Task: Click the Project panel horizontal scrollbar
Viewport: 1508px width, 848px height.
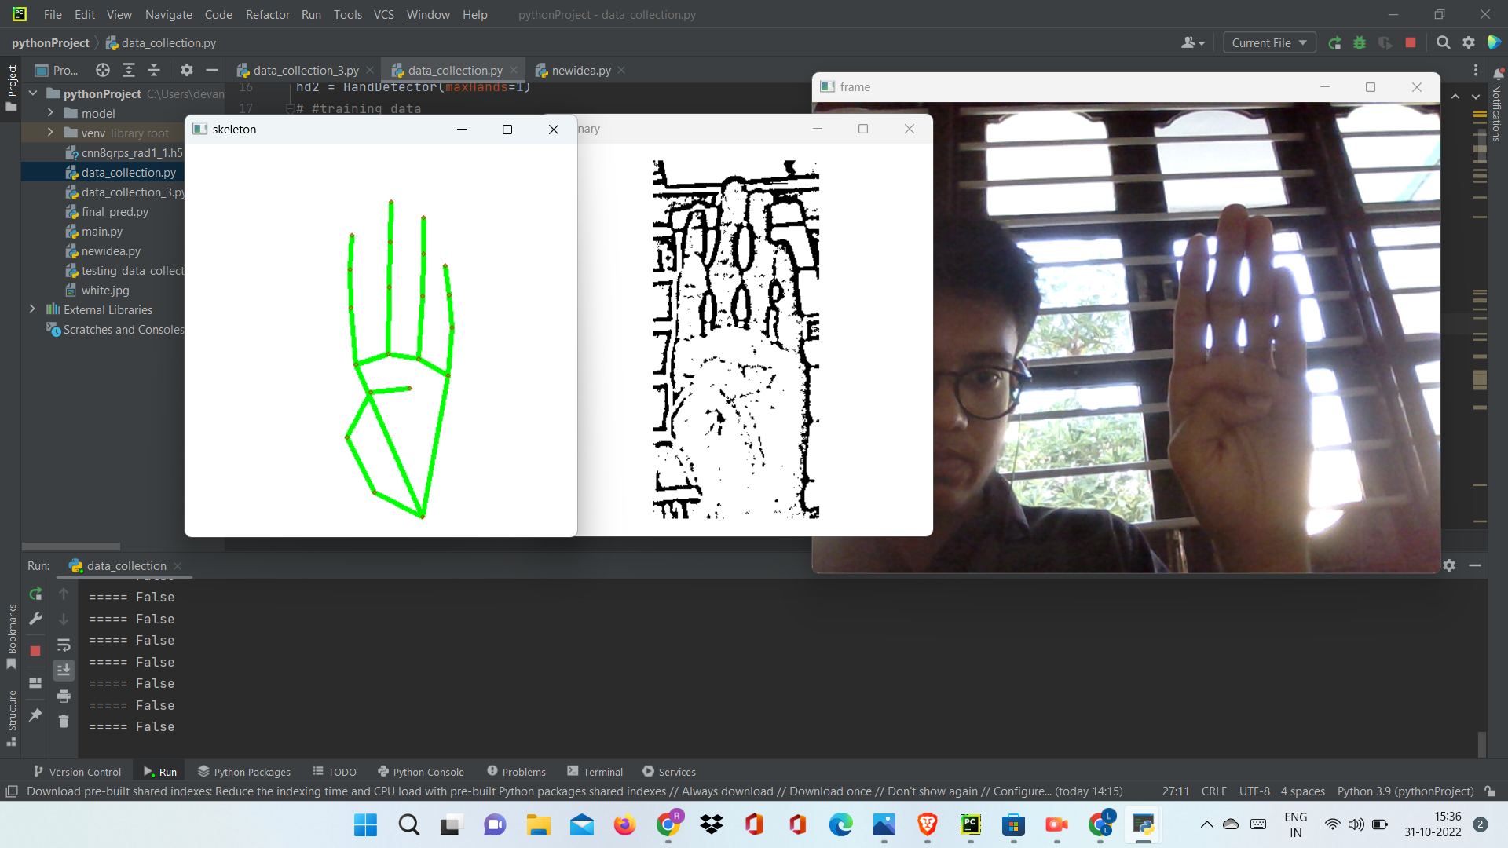Action: (71, 546)
